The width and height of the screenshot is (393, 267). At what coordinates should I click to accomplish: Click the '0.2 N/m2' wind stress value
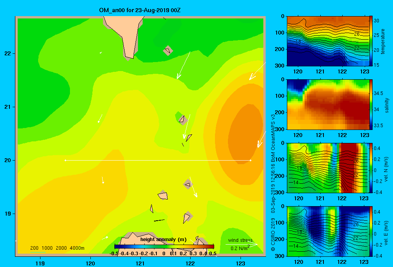click(240, 248)
